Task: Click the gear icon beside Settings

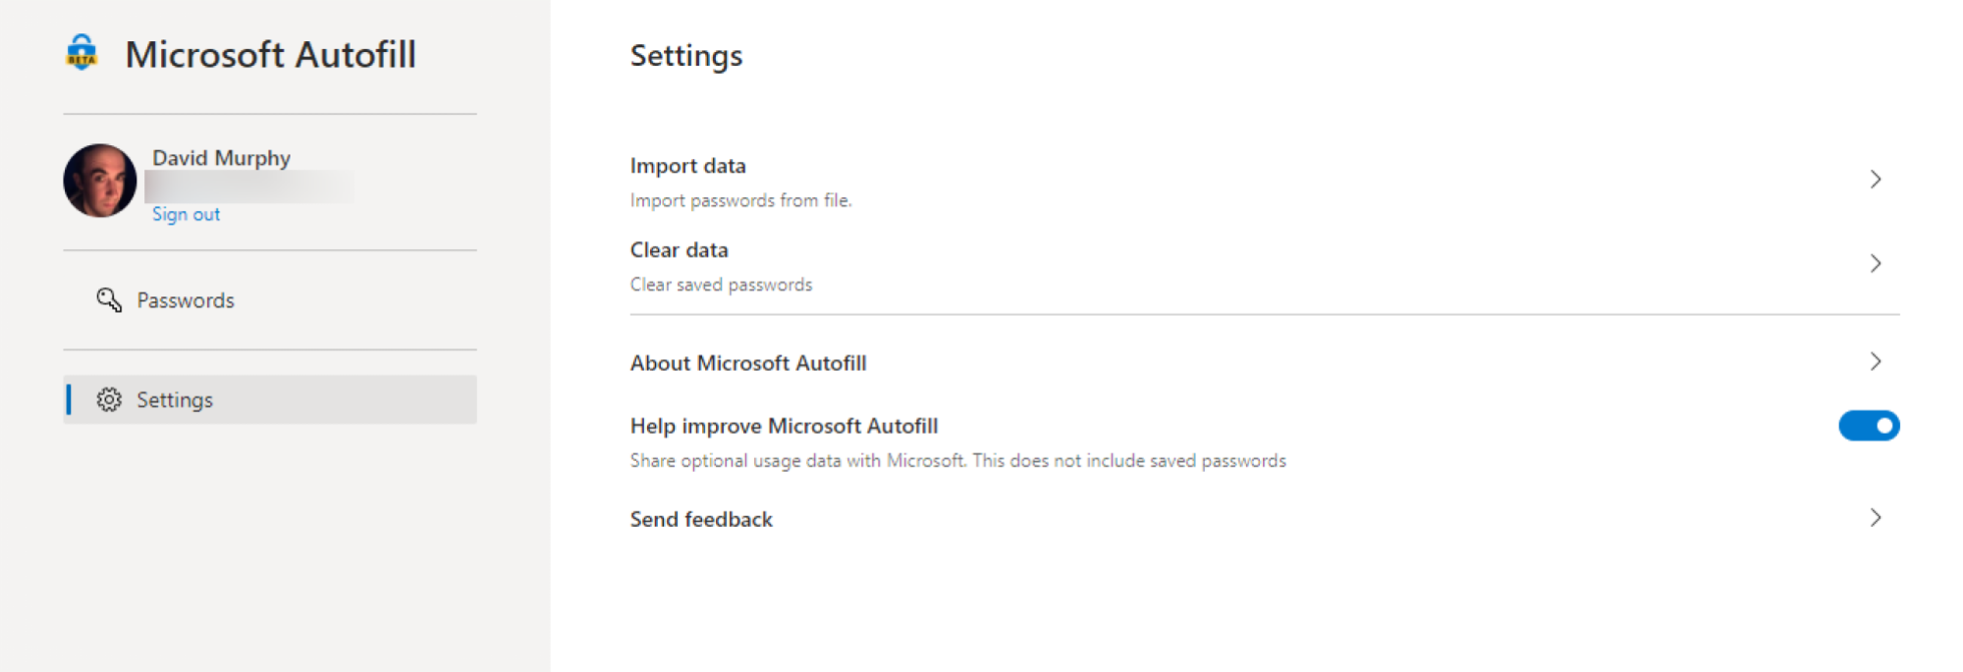Action: coord(109,399)
